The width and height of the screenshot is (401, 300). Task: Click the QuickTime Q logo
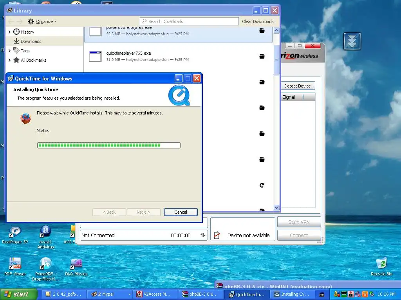point(179,95)
